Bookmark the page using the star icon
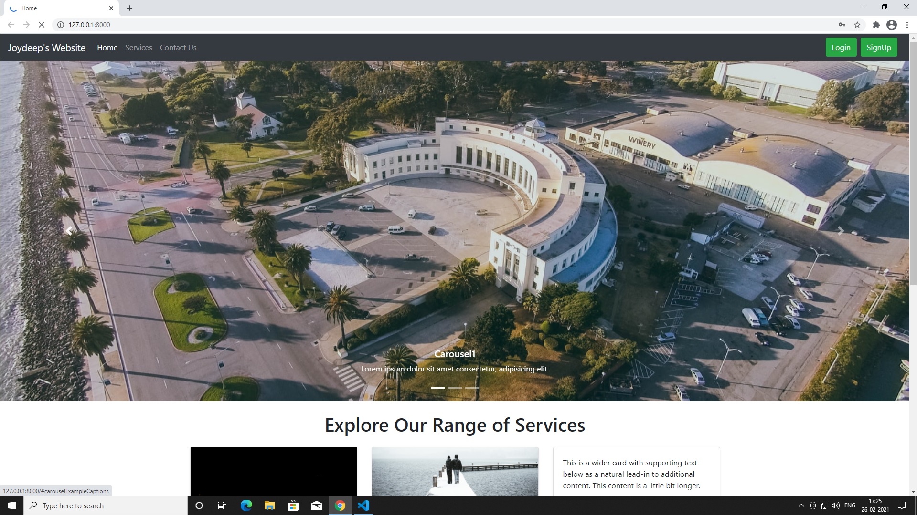This screenshot has width=917, height=515. 857,25
